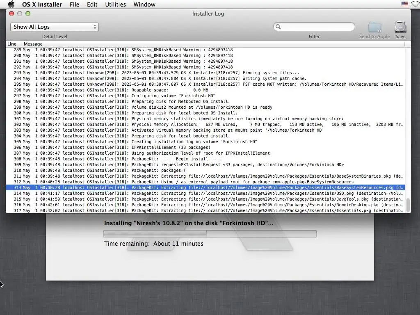This screenshot has width=420, height=315.
Task: Select log line 315 JavaTools.pkg
Action: (205, 199)
